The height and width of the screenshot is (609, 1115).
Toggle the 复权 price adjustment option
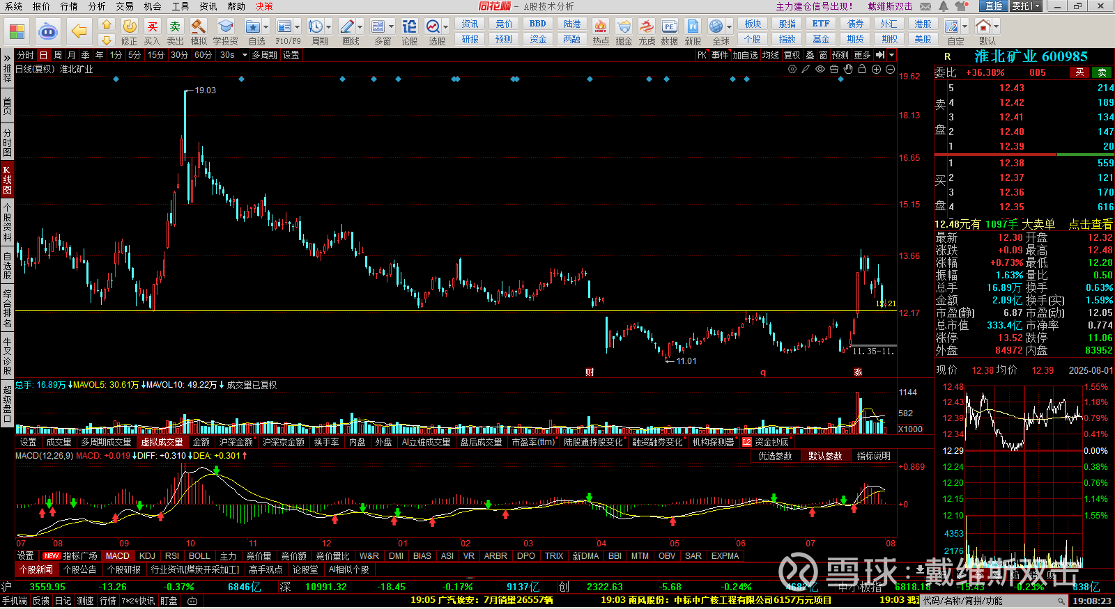pyautogui.click(x=792, y=55)
